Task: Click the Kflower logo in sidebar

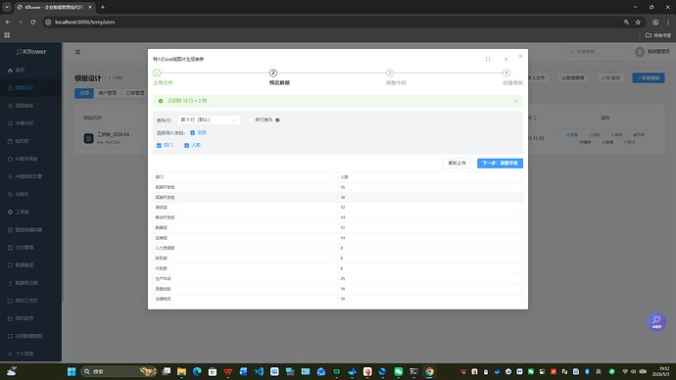Action: (x=31, y=52)
